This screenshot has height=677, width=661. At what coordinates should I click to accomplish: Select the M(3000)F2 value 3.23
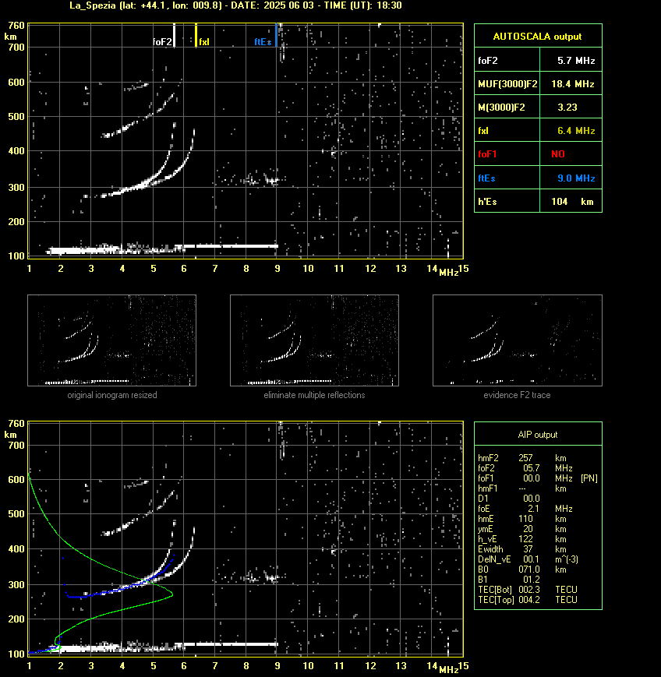tap(567, 107)
